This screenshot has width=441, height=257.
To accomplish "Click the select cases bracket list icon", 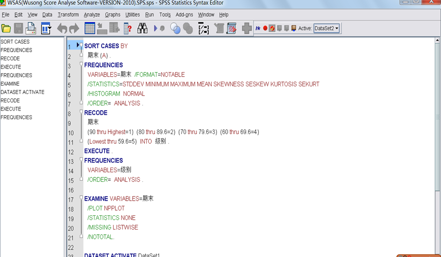I will point(203,28).
